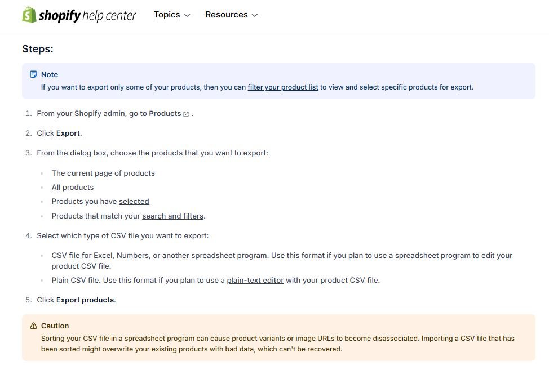Follow the Products admin link
549x365 pixels.
[x=165, y=114]
